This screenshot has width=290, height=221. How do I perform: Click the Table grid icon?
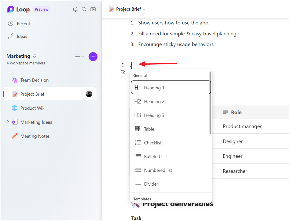click(x=138, y=129)
